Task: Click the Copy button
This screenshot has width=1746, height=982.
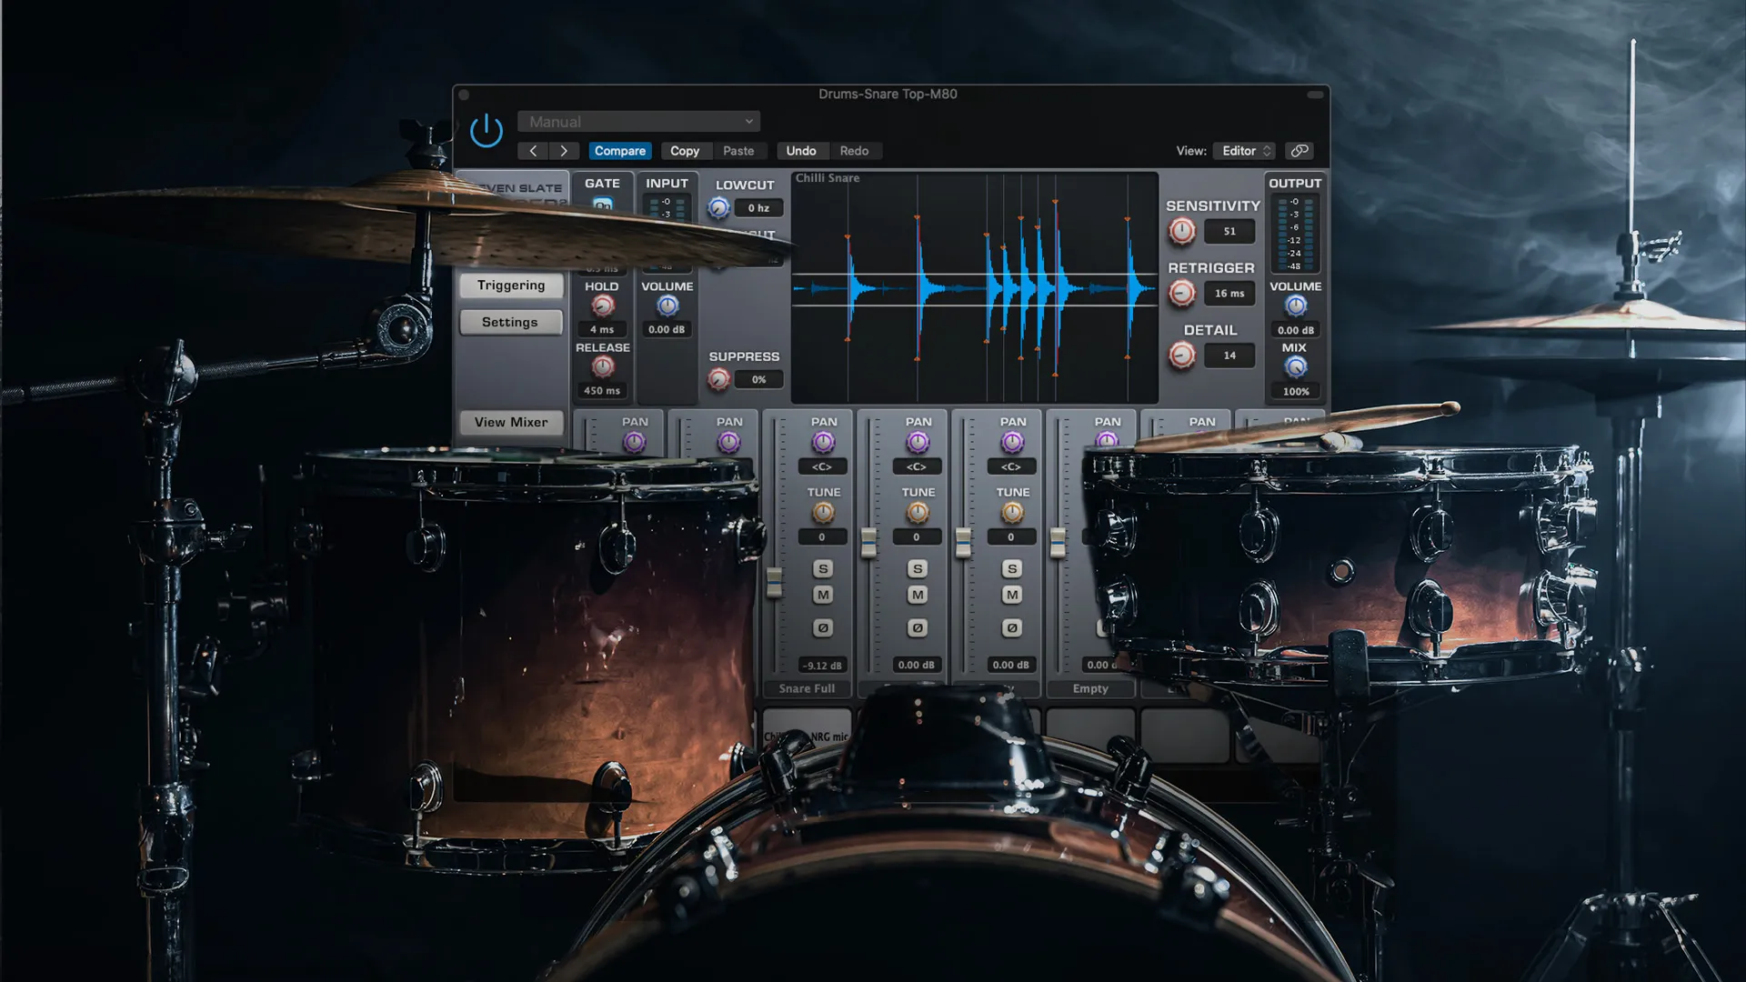Action: (685, 151)
